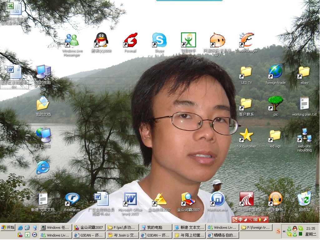Click the person icon on Sogou IME bar
Image resolution: width=320 pixels, height=240 pixels.
260,220
